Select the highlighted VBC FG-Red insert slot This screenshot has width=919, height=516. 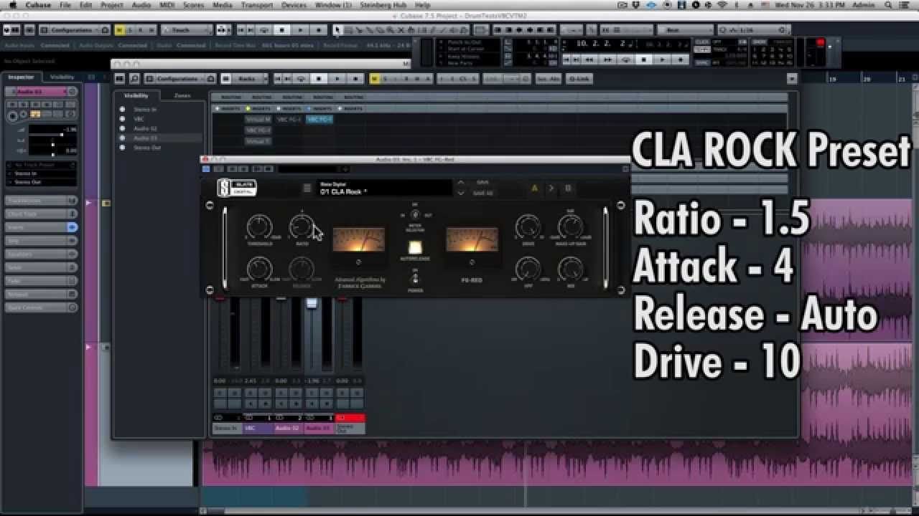click(320, 119)
